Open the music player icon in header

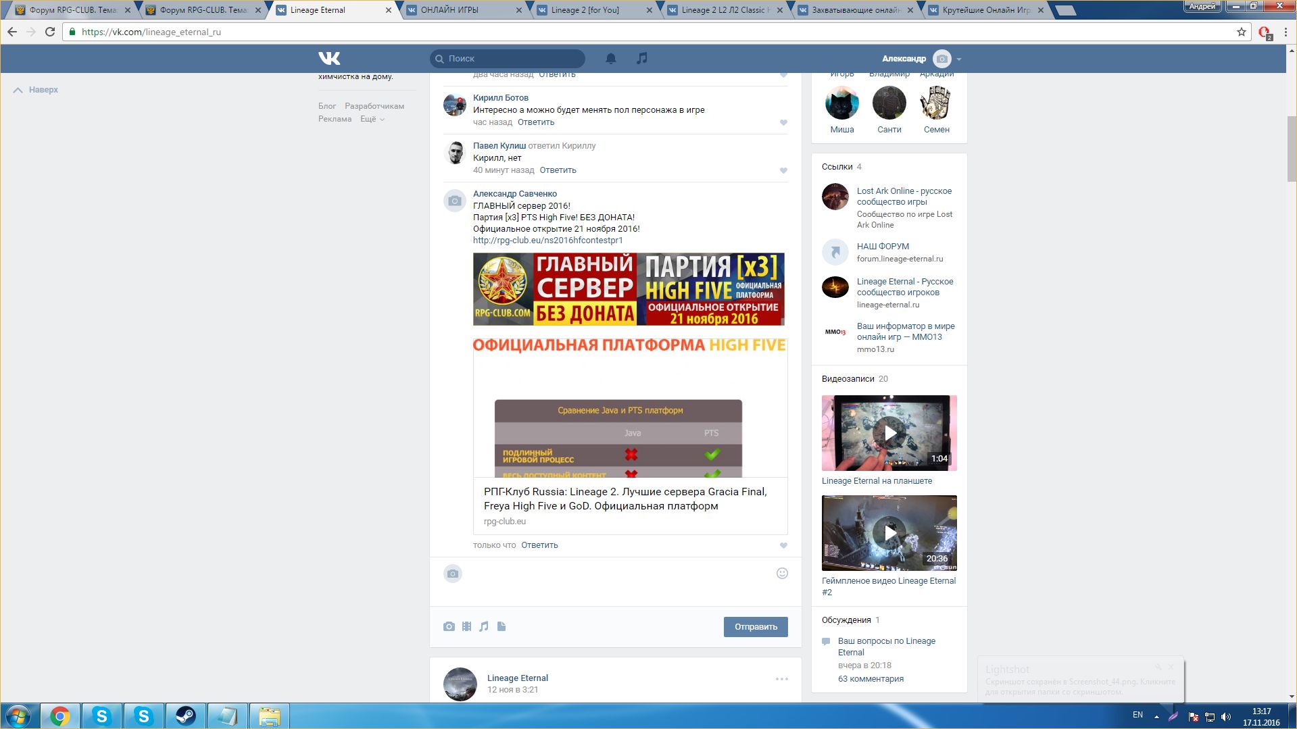[641, 58]
